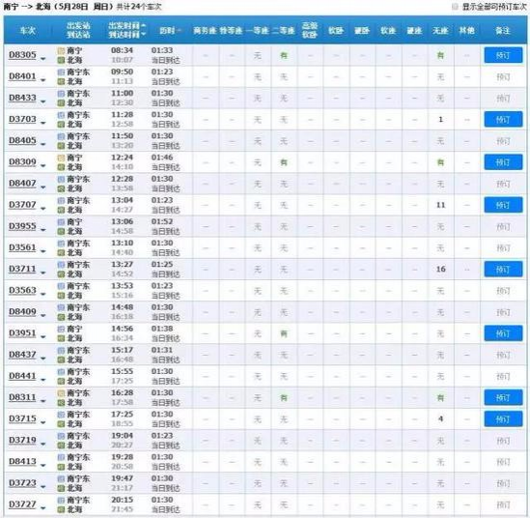Click the 二等座 availability 有 for D8305
The height and width of the screenshot is (518, 530).
coord(284,55)
